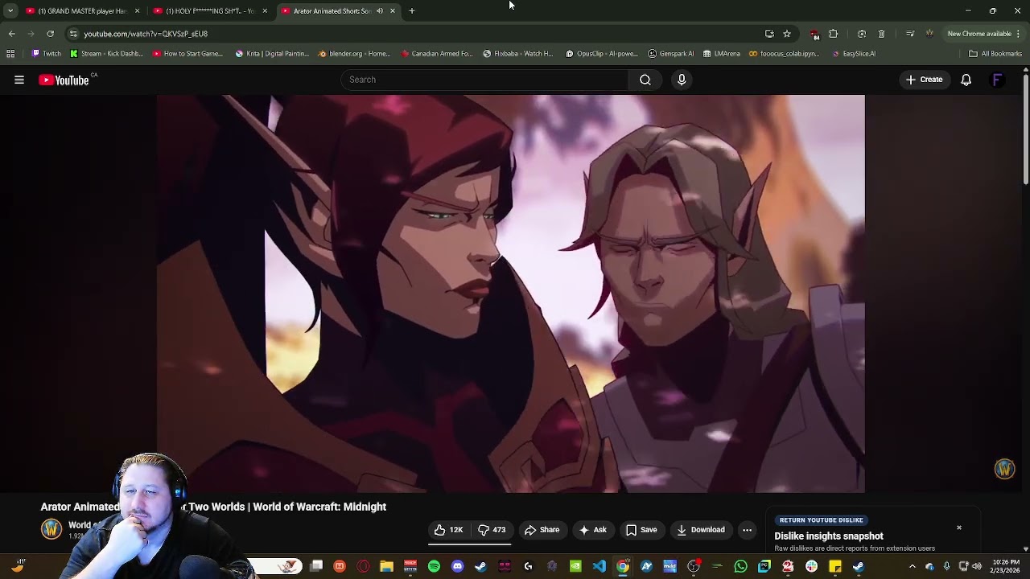
Task: Open Spotify from the taskbar
Action: [434, 567]
